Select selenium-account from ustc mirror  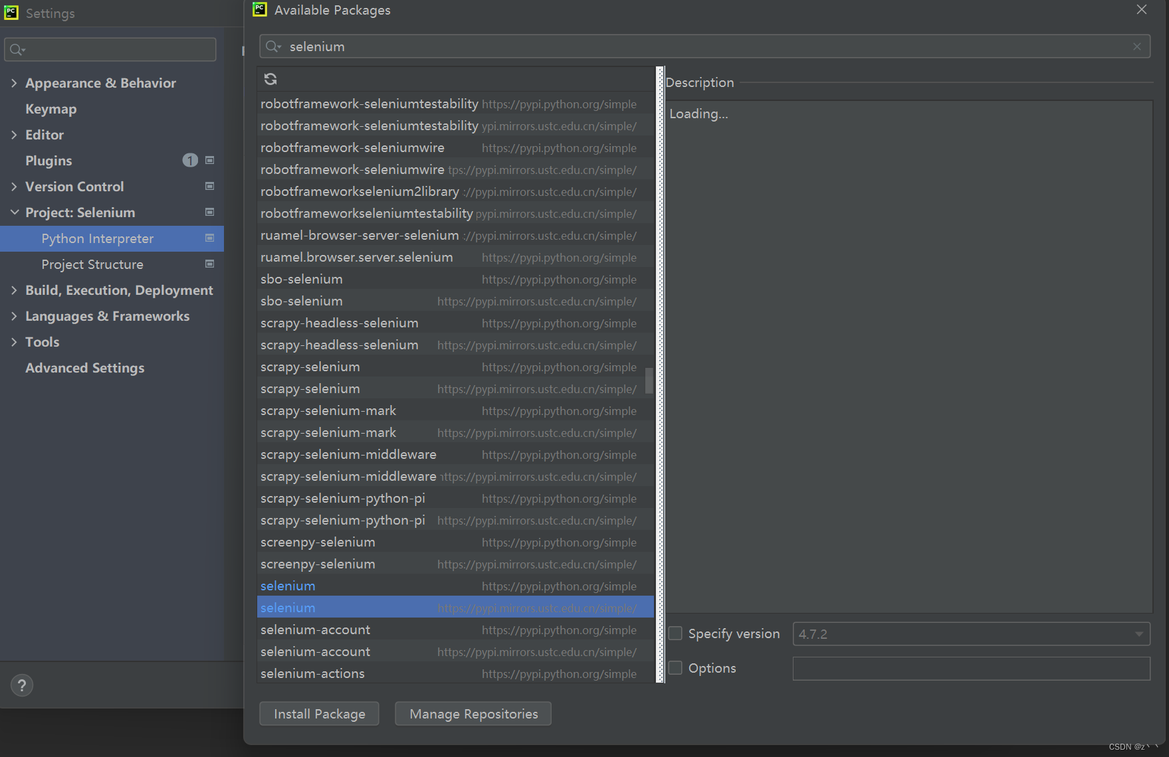click(455, 651)
